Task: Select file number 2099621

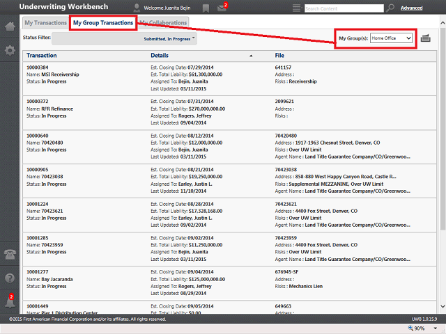Action: click(x=284, y=102)
